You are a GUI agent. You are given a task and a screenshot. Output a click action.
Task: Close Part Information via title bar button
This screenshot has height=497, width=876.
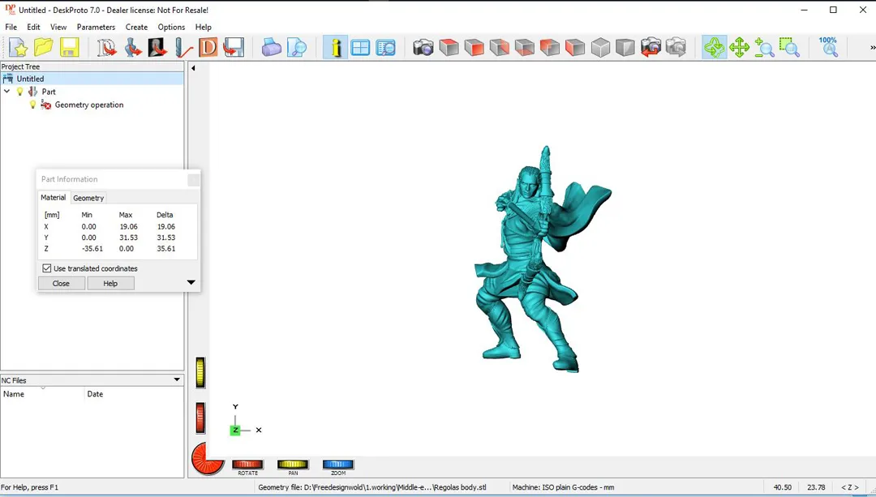[x=193, y=180]
